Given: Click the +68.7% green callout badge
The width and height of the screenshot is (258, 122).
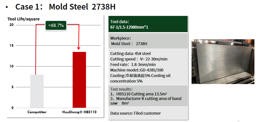Looking at the screenshot, I should (56, 25).
